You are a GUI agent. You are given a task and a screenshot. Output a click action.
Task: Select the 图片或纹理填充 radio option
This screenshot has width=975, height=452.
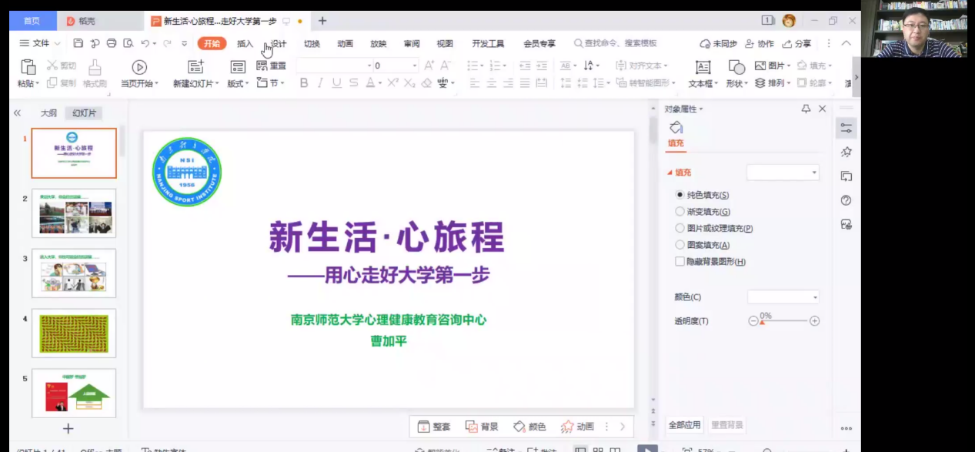(x=679, y=228)
